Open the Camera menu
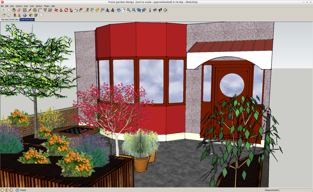This screenshot has height=192, width=313. [19, 6]
